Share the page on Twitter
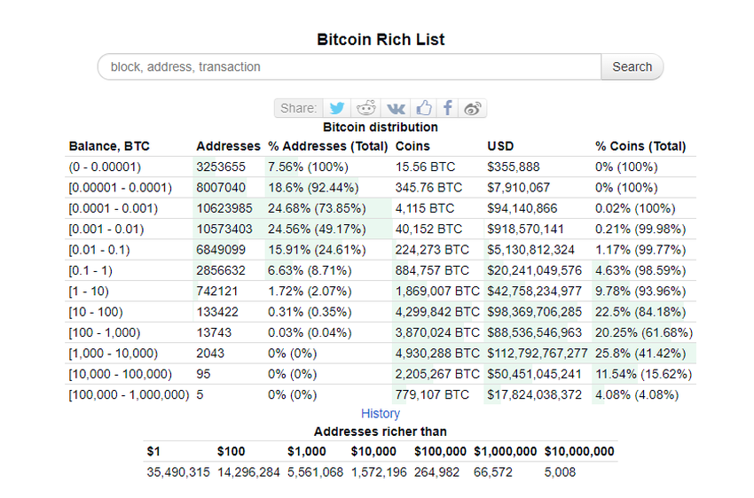 point(337,108)
